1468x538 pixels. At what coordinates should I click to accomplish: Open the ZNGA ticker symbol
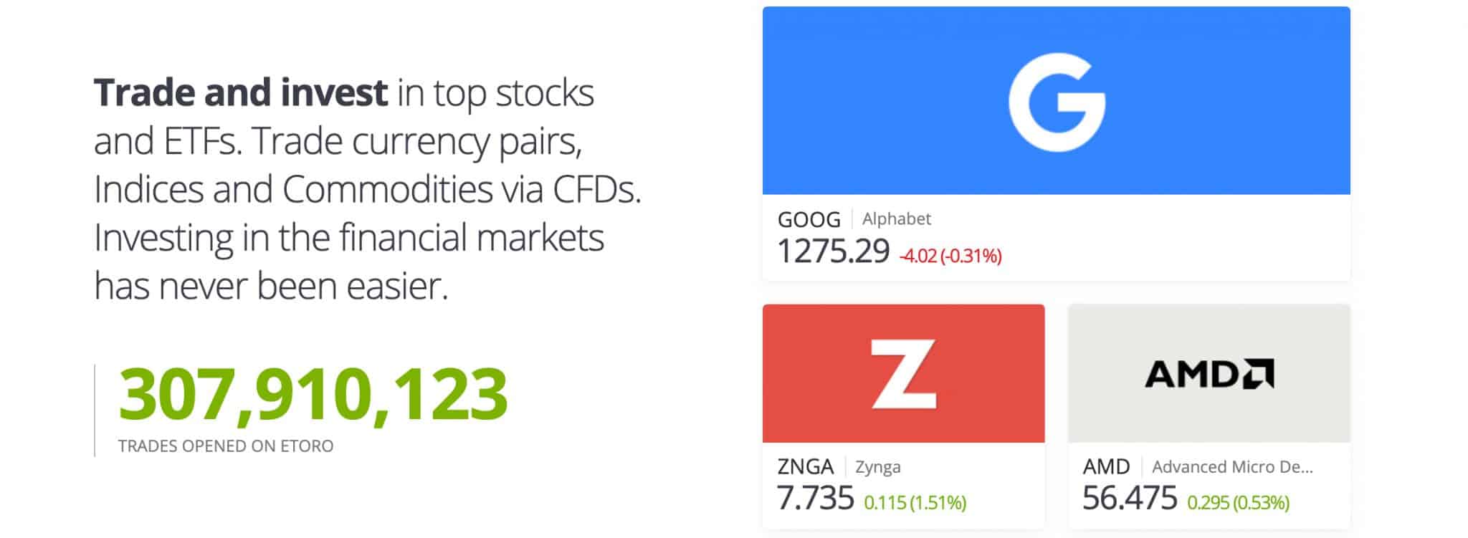(805, 467)
